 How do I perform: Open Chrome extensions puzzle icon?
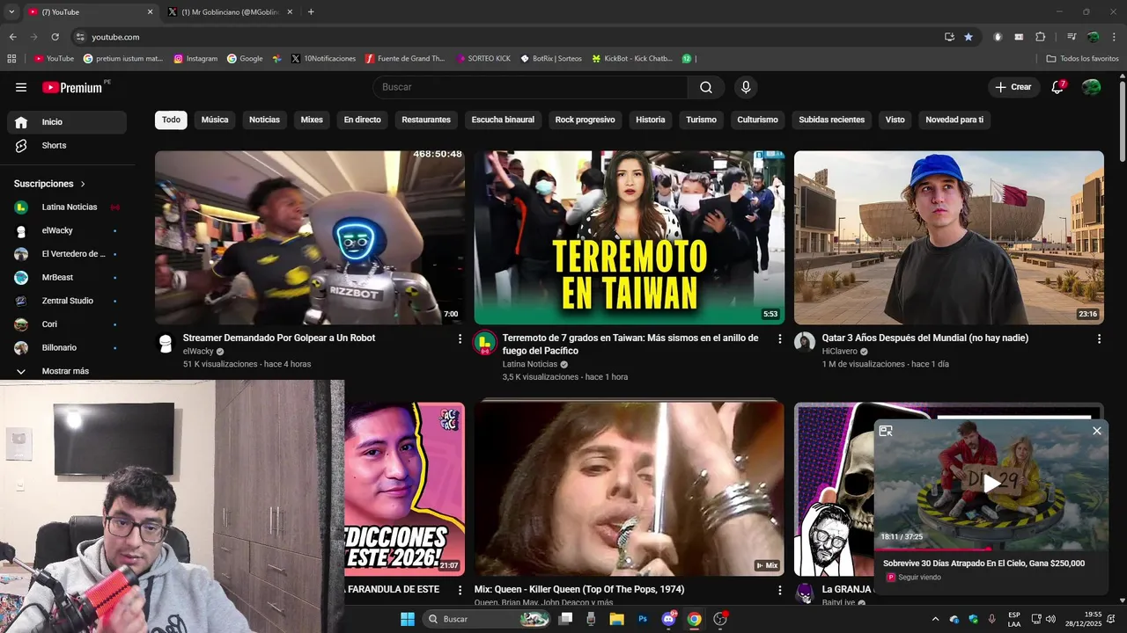[1041, 37]
